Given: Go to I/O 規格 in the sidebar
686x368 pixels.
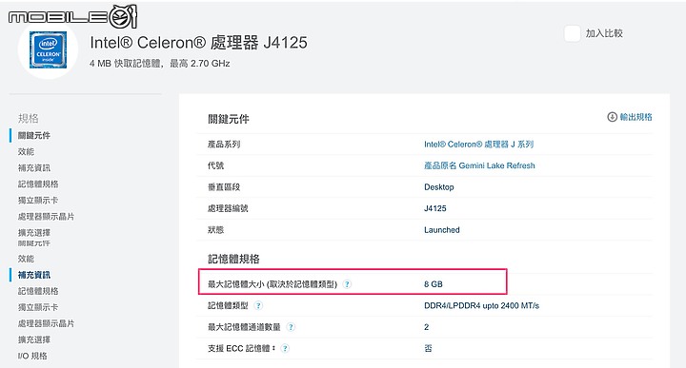Looking at the screenshot, I should point(32,356).
